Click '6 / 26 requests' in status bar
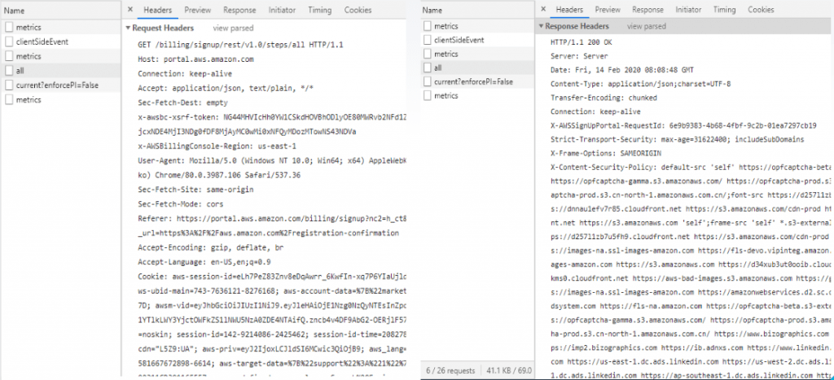Image resolution: width=834 pixels, height=380 pixels. point(450,369)
